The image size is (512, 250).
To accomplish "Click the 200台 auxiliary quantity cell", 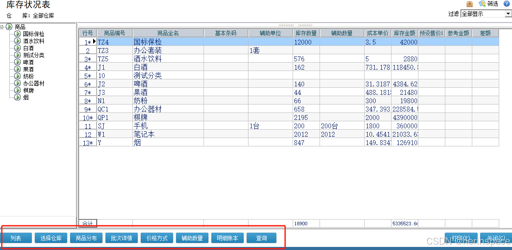I will click(342, 126).
